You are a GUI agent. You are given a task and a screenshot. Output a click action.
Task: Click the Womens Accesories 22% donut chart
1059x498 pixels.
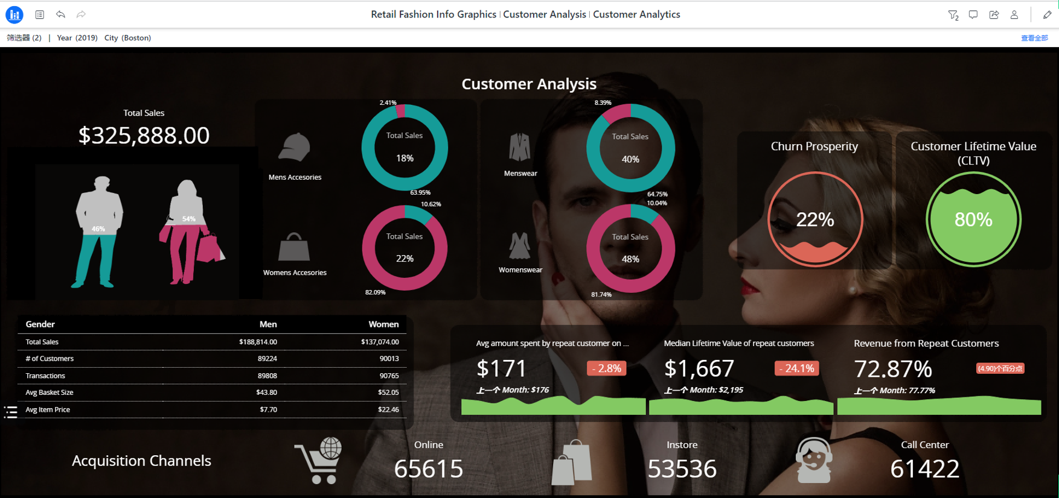tap(405, 248)
